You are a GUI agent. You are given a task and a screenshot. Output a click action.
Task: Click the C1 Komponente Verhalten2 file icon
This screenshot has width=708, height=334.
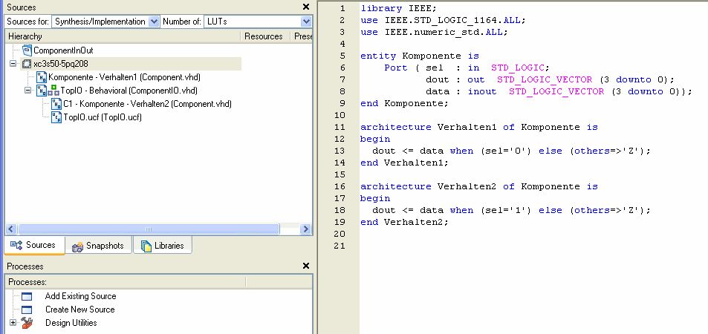[x=56, y=104]
